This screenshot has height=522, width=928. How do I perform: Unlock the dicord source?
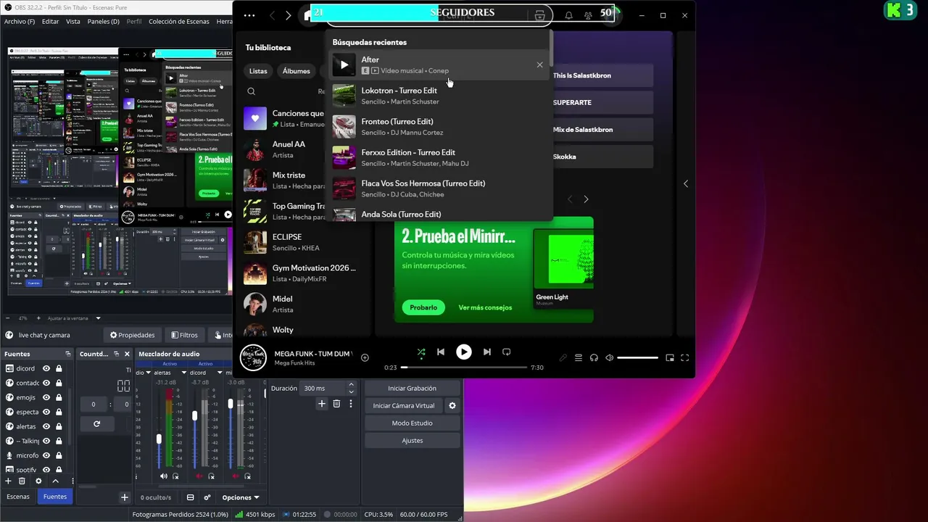click(x=59, y=368)
